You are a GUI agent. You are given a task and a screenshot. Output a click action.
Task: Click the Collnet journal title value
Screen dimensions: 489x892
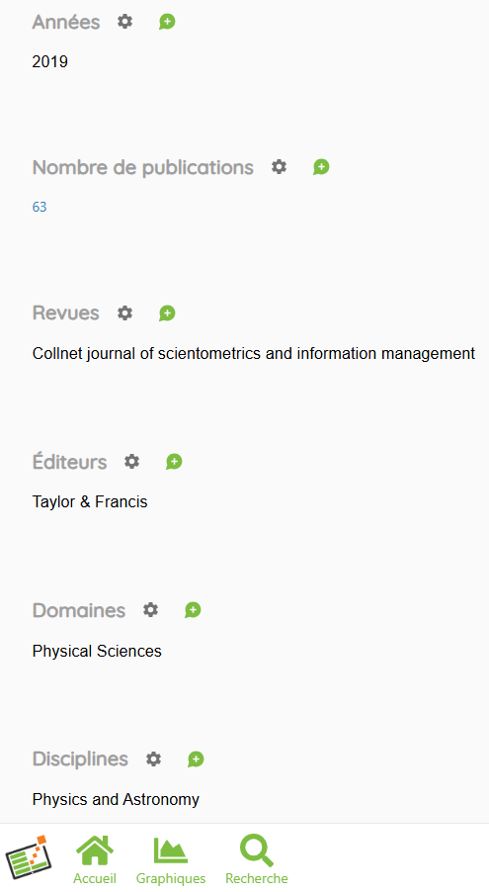coord(254,353)
